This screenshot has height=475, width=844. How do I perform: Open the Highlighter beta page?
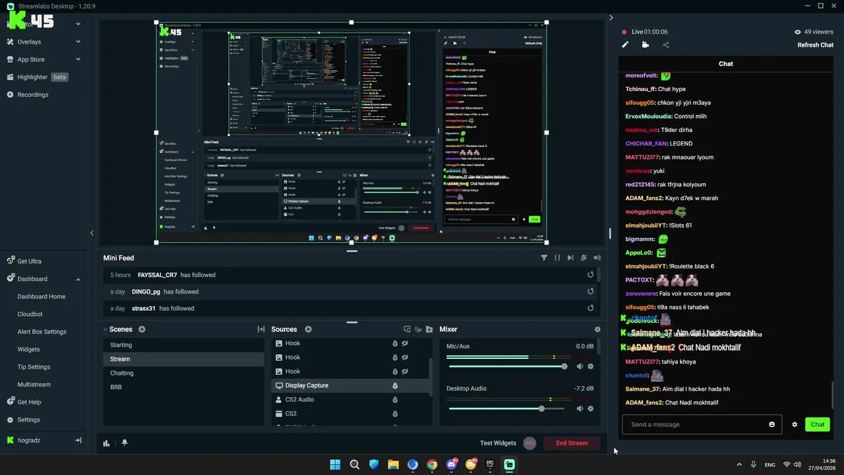pos(42,77)
